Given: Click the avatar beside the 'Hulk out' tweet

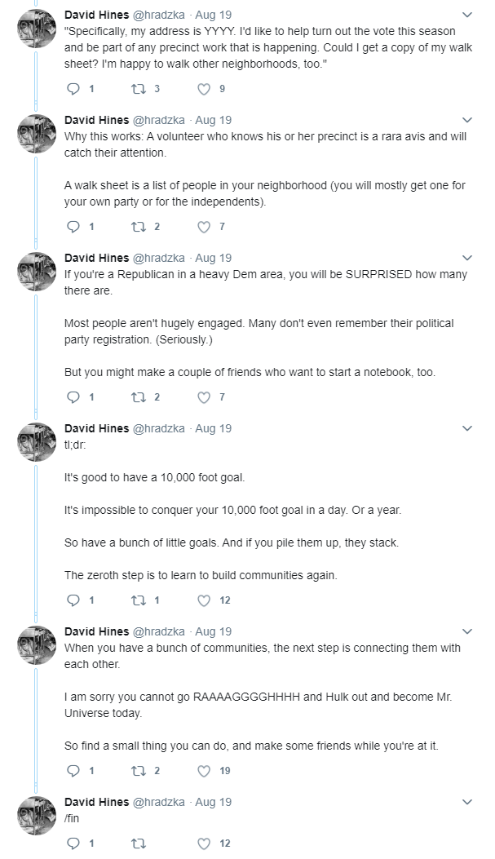Looking at the screenshot, I should (38, 646).
